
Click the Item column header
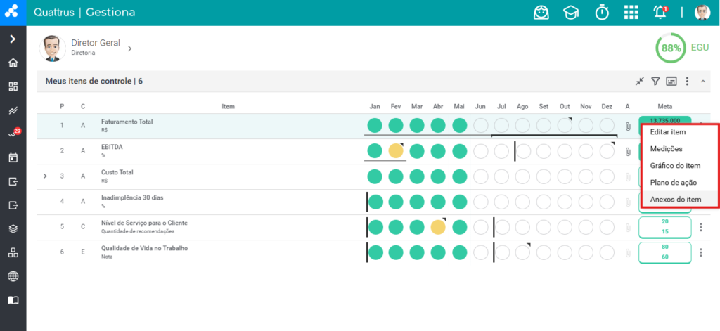coord(229,107)
